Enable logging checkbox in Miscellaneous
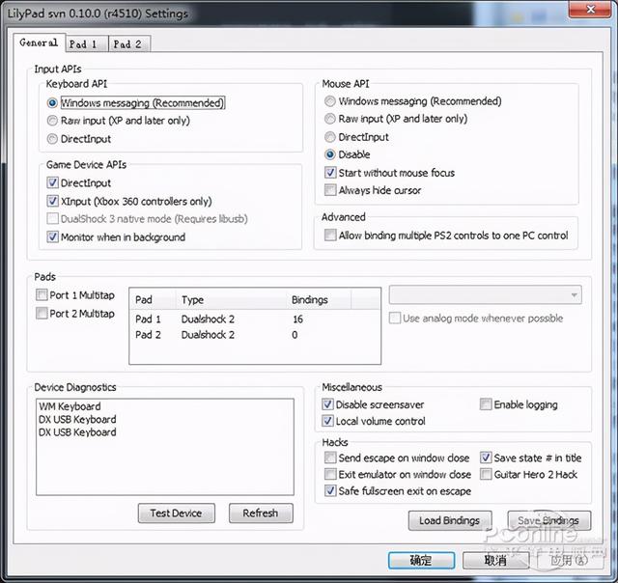 pos(486,405)
